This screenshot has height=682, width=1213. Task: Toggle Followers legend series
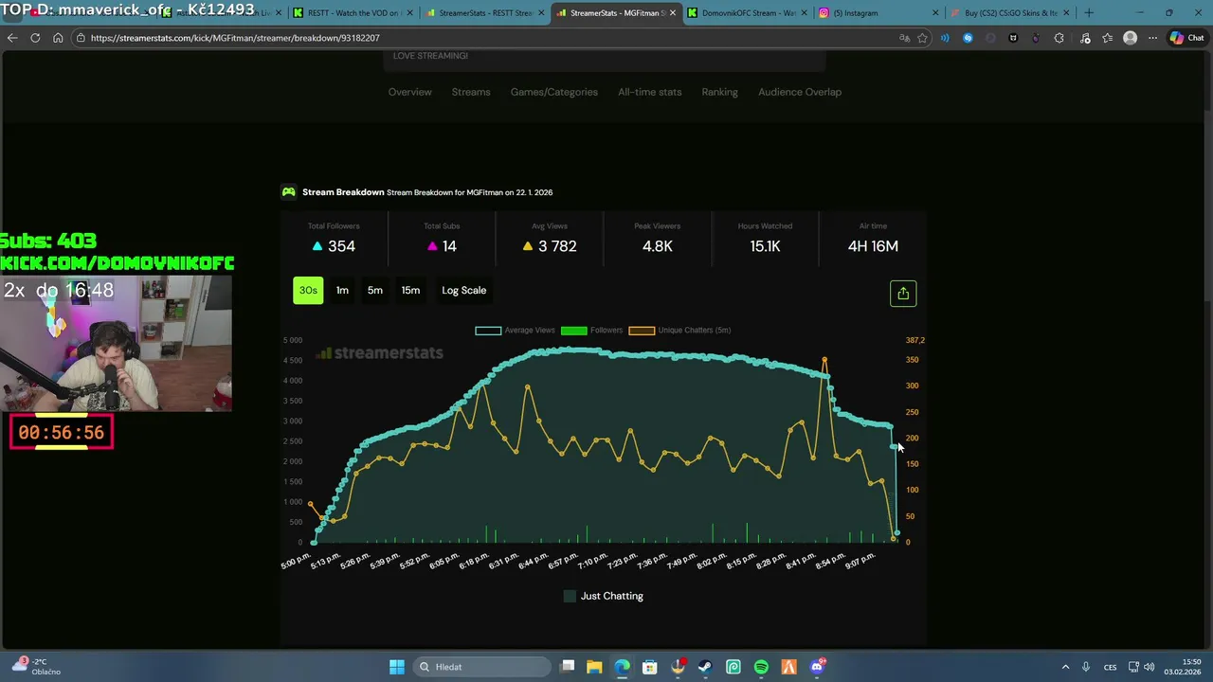click(x=591, y=331)
